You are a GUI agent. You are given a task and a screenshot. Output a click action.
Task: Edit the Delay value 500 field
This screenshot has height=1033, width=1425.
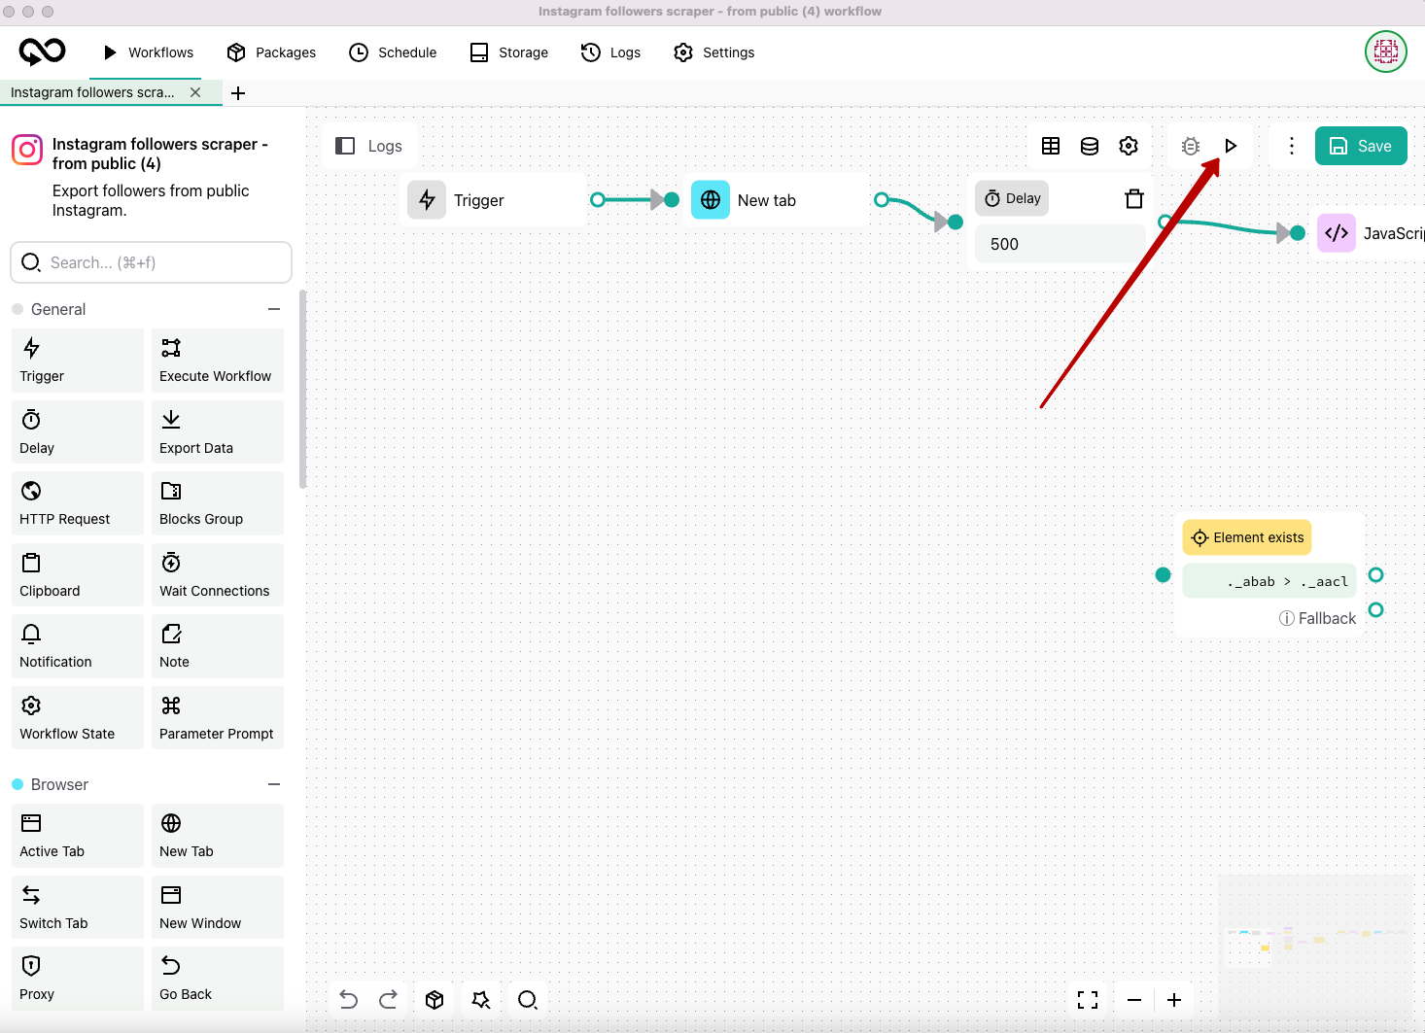1060,244
